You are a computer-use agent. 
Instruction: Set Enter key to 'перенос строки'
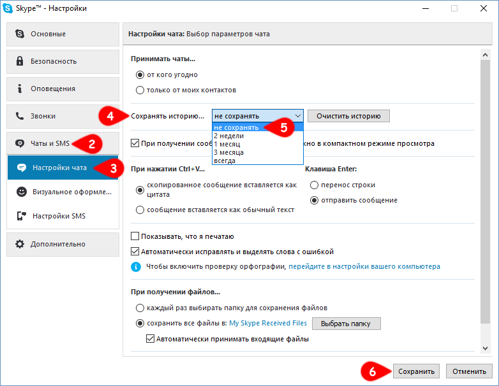click(314, 185)
